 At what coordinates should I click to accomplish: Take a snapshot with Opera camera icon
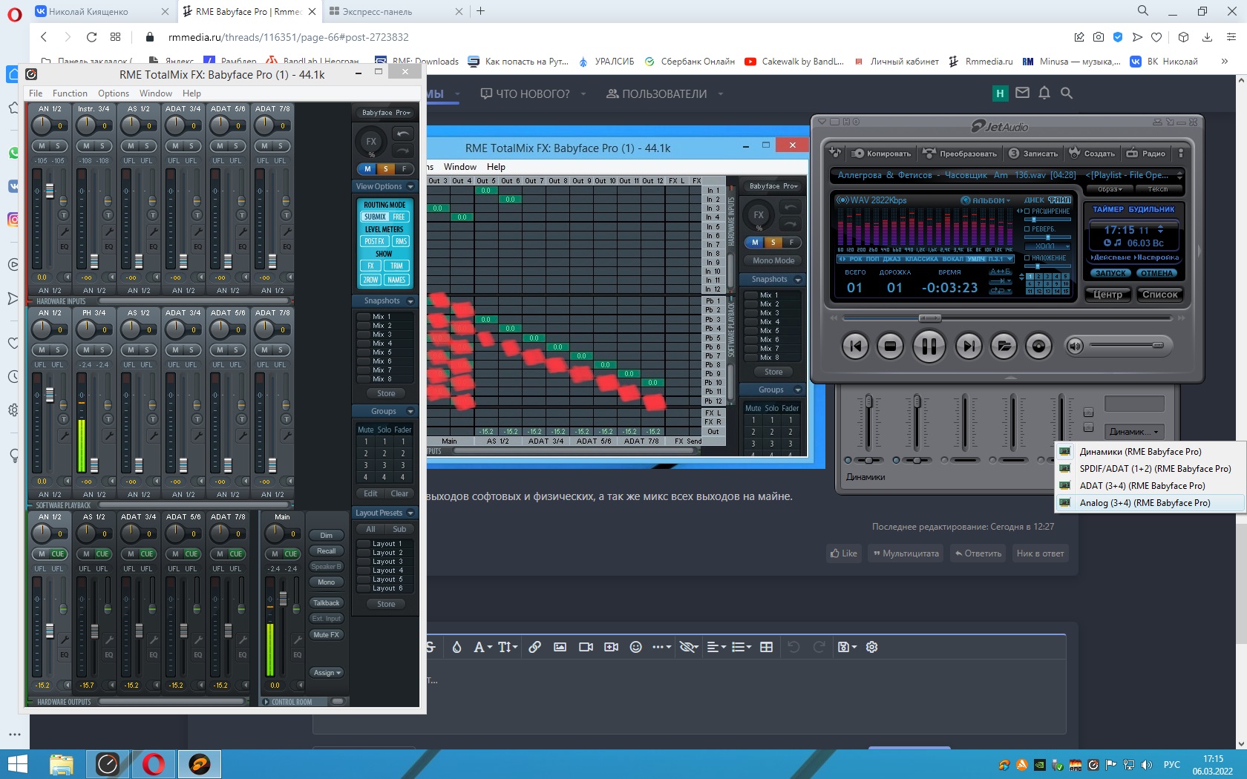[x=1099, y=37]
